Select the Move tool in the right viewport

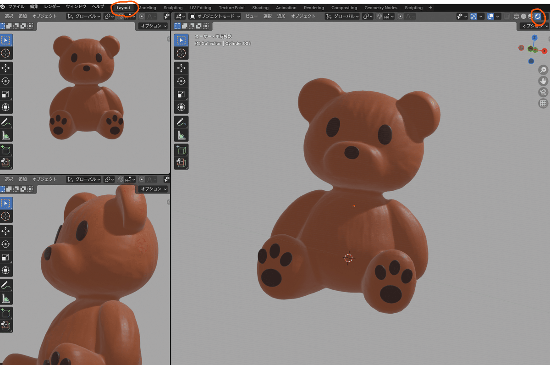181,67
